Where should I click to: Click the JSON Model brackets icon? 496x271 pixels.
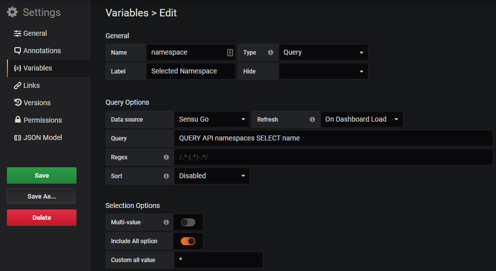17,137
